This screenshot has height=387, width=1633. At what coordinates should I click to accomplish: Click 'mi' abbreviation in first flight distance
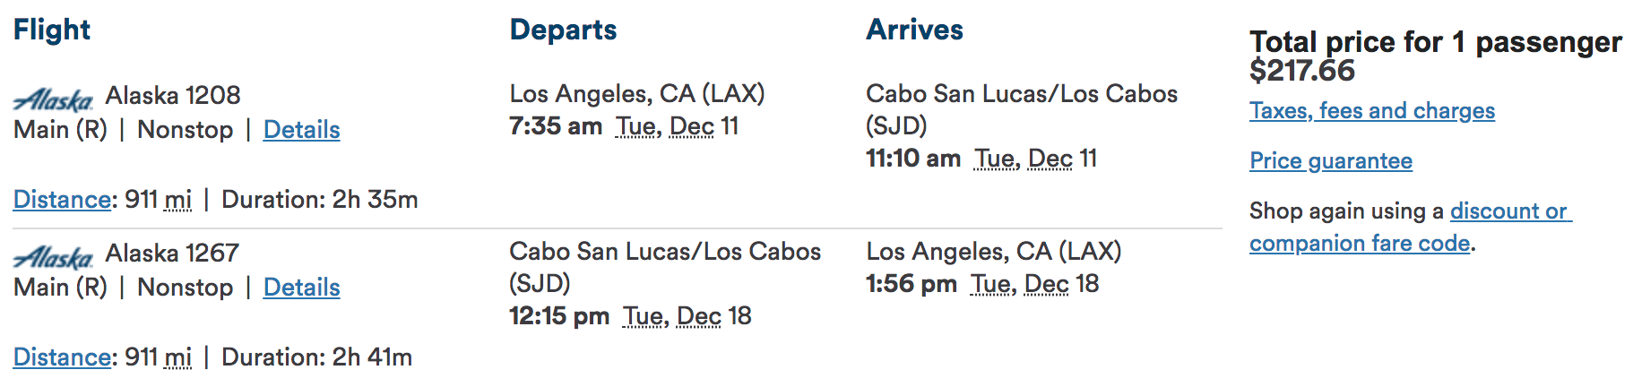tap(178, 200)
